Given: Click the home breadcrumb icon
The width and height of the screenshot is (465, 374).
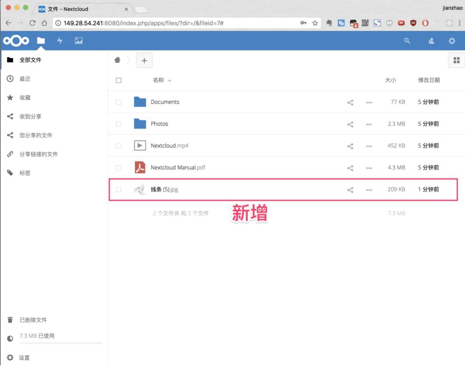Looking at the screenshot, I should 117,60.
